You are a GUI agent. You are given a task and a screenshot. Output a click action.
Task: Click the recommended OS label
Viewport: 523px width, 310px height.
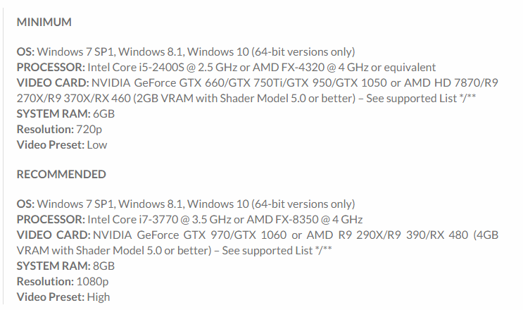(x=25, y=204)
